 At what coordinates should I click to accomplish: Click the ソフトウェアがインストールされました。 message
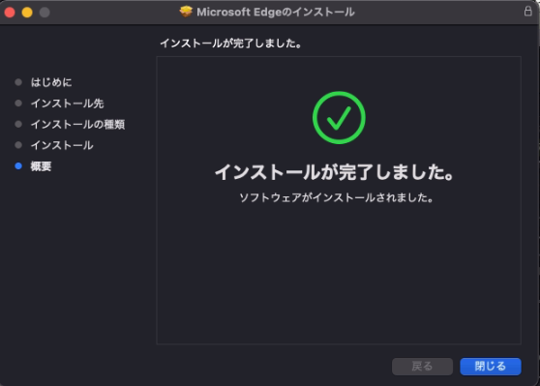(x=336, y=197)
